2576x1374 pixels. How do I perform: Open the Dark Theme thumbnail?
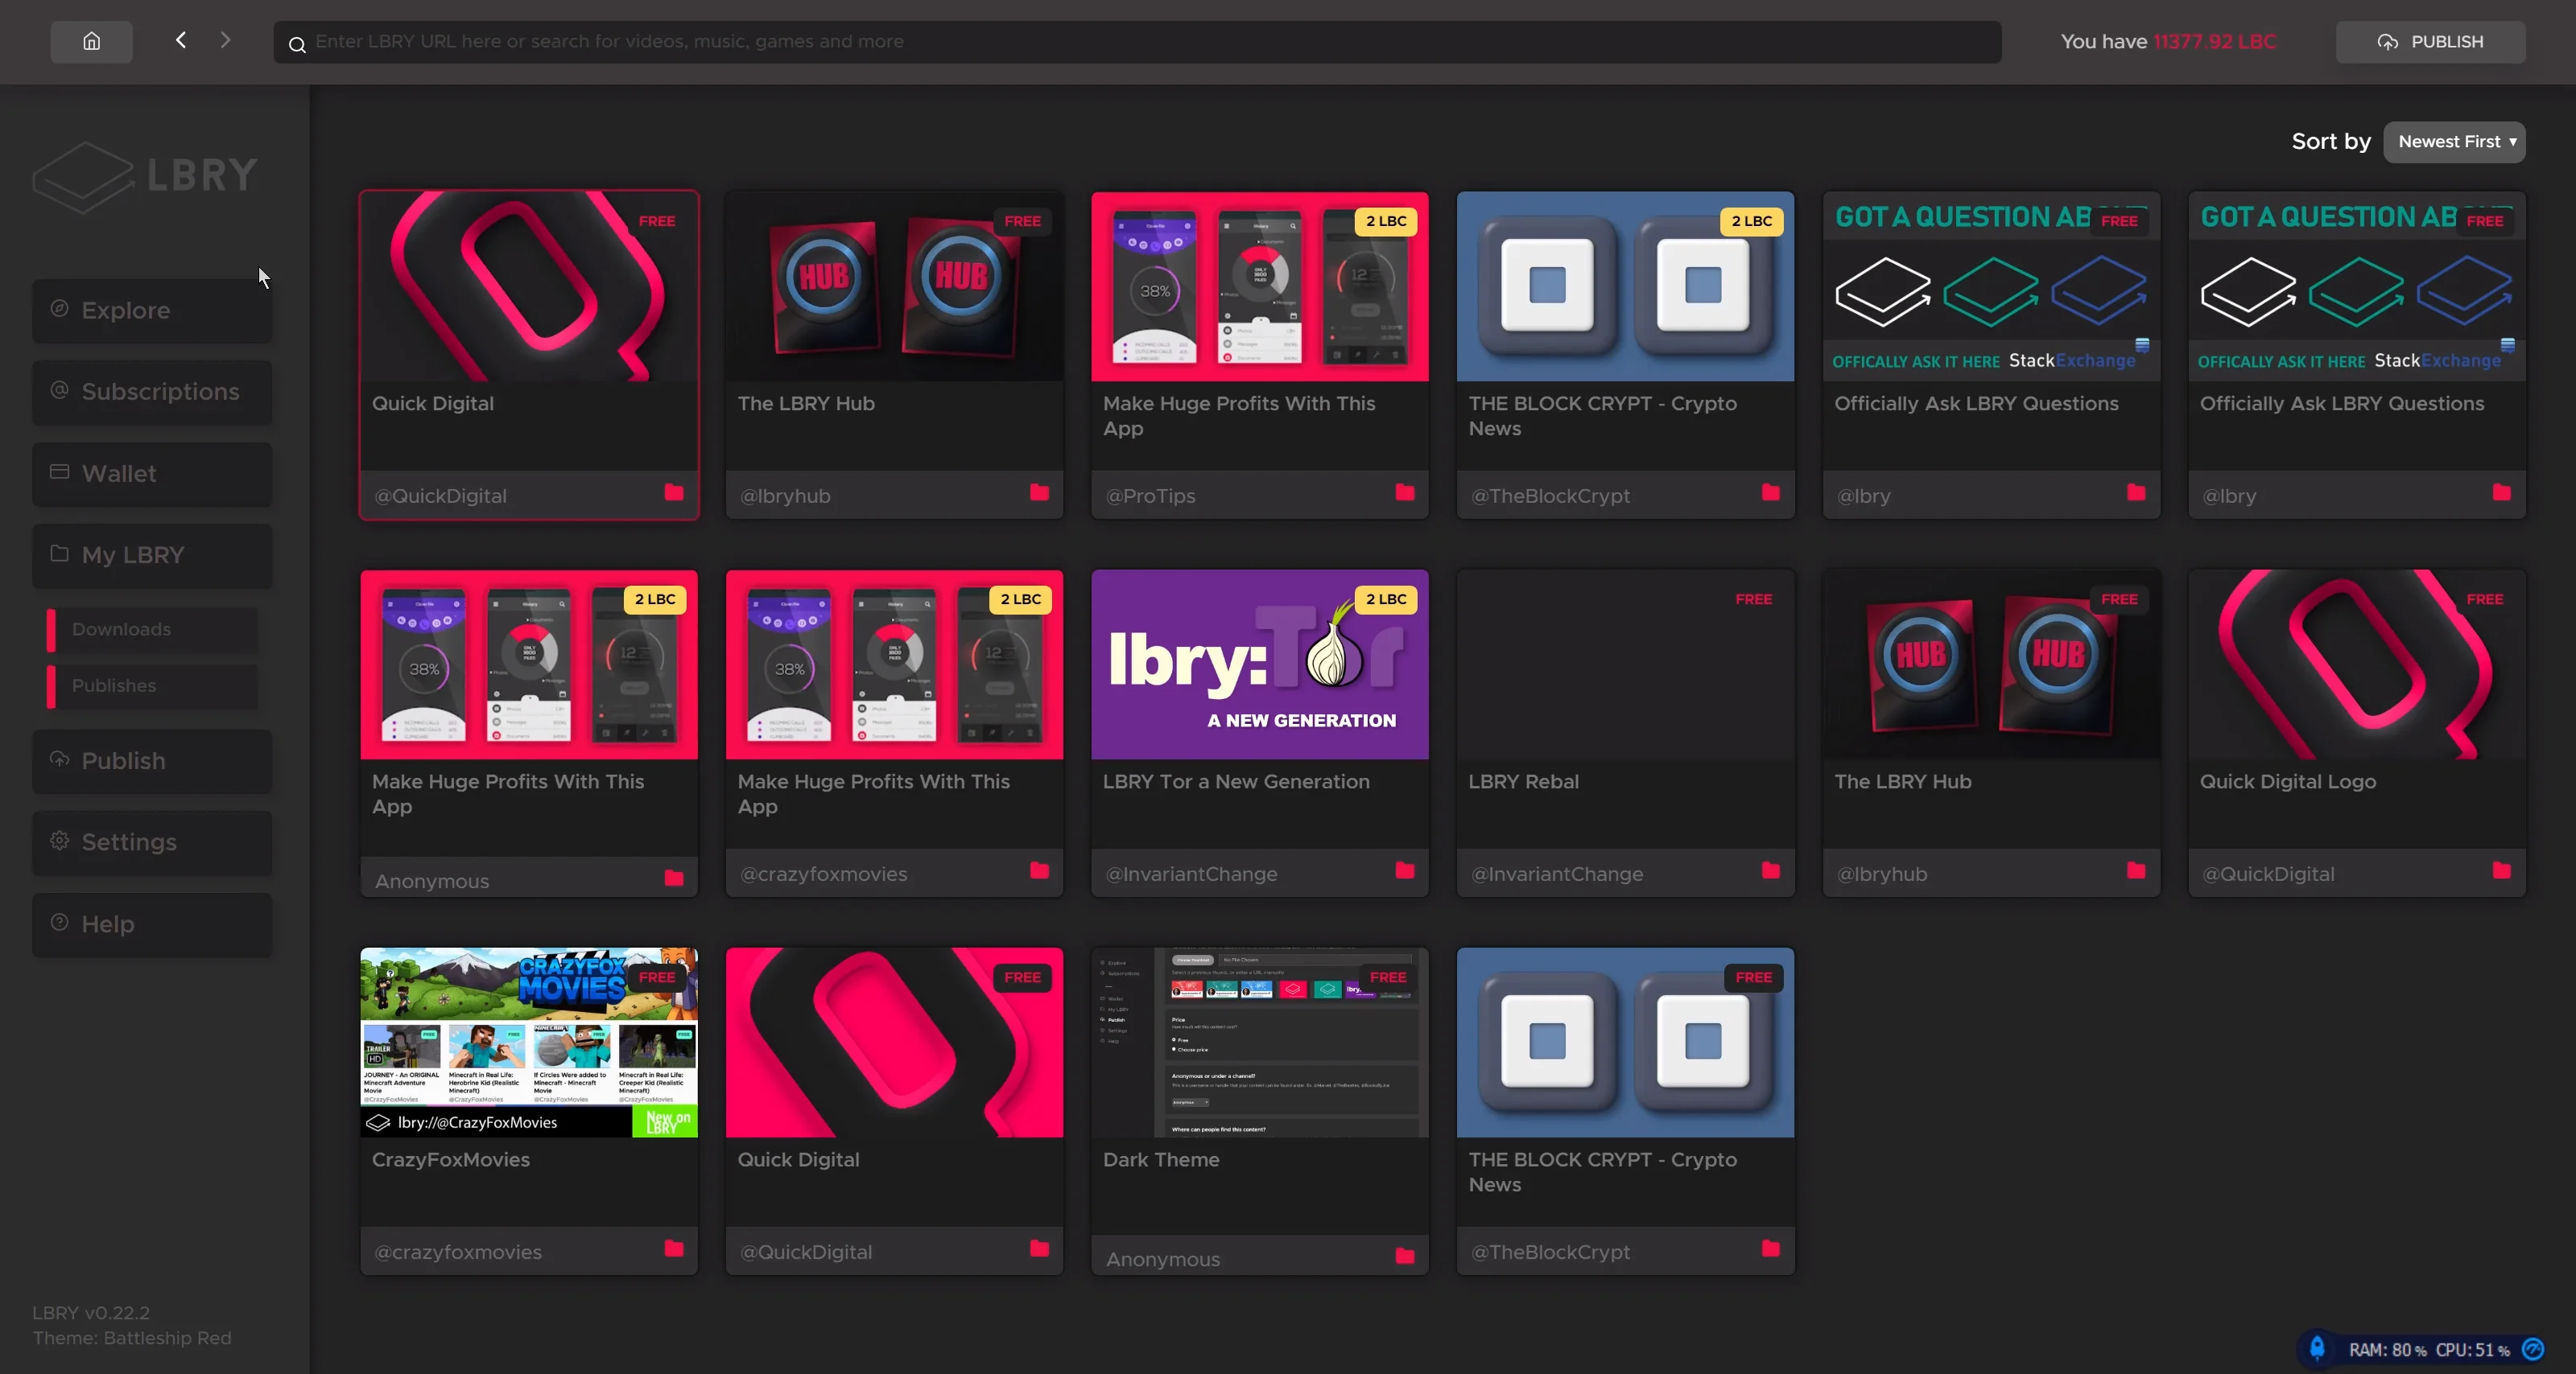point(1260,1043)
